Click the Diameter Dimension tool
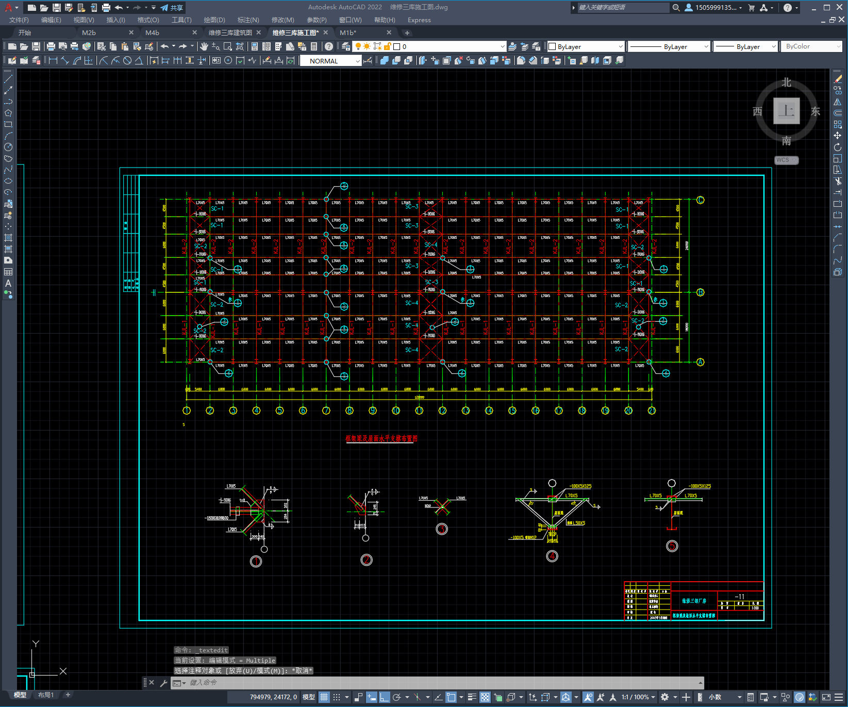The width and height of the screenshot is (848, 707). click(127, 60)
